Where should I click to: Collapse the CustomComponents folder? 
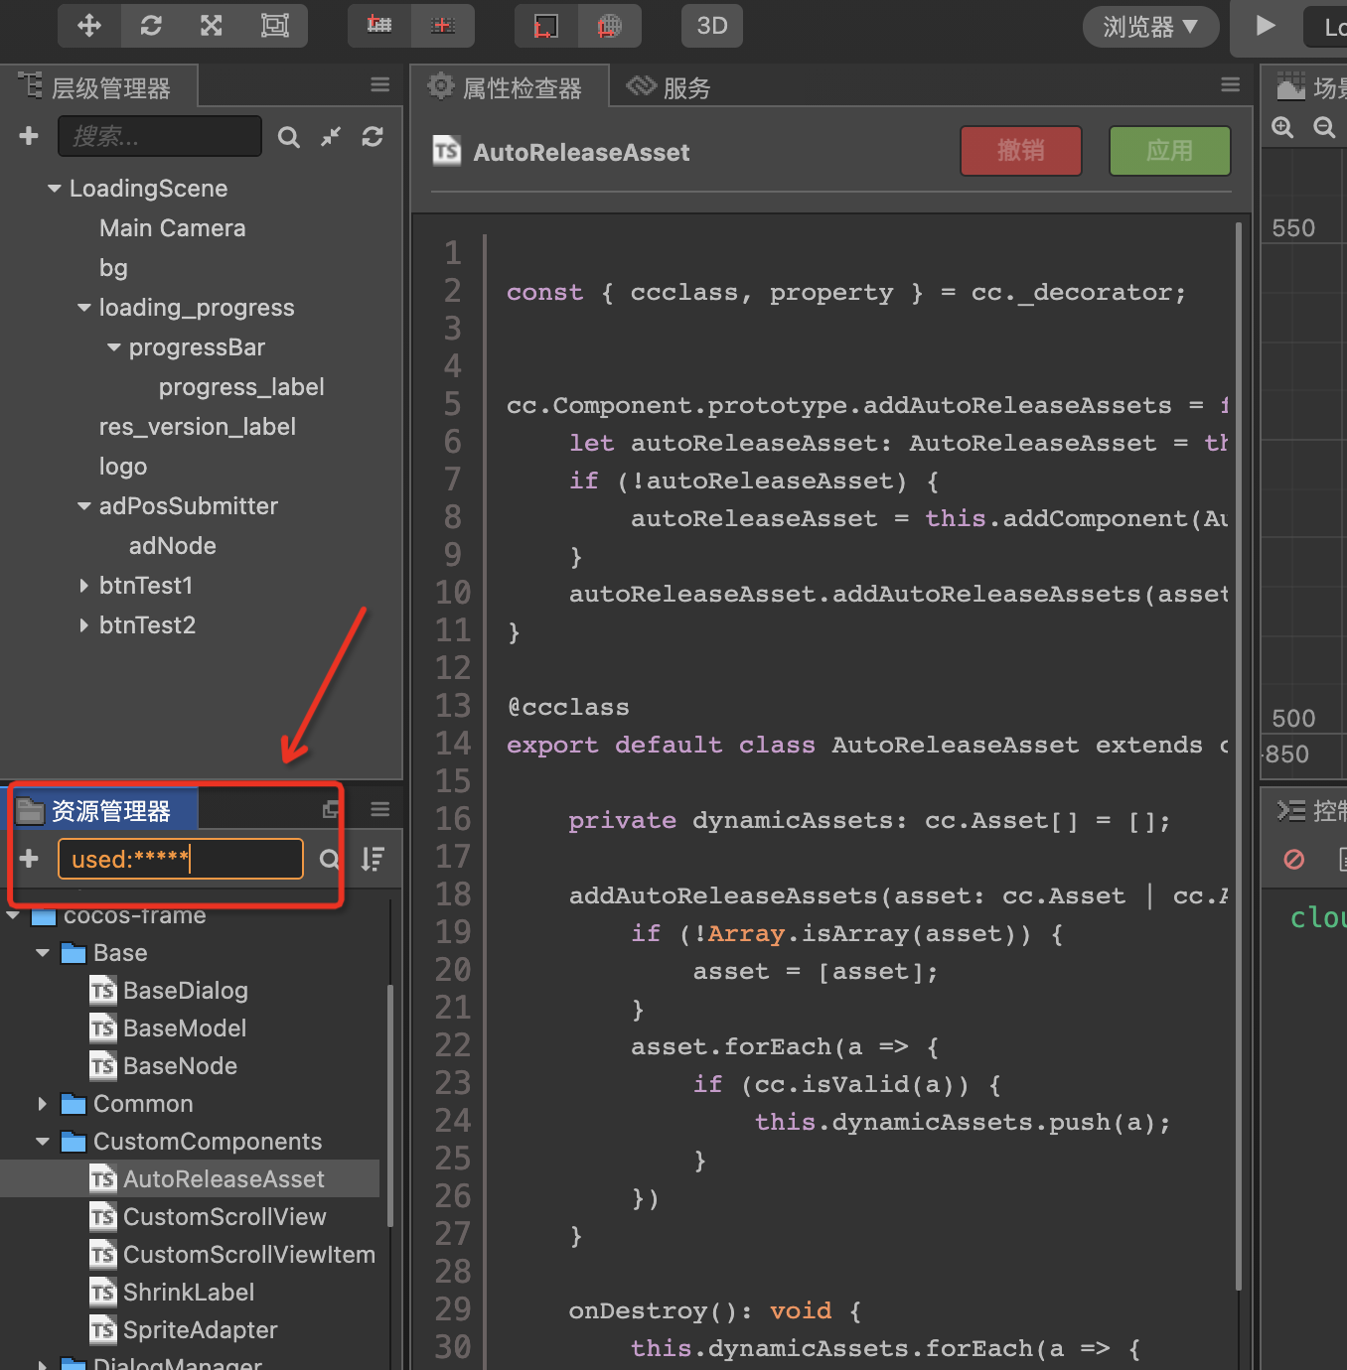pos(42,1142)
